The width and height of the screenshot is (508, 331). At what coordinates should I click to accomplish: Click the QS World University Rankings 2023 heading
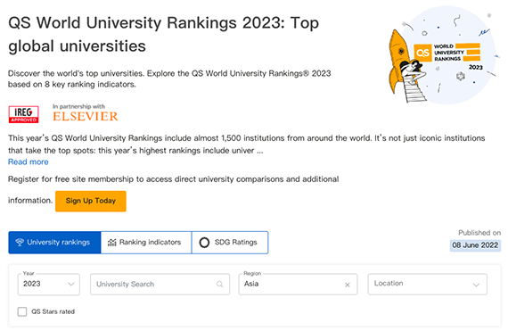pos(164,34)
